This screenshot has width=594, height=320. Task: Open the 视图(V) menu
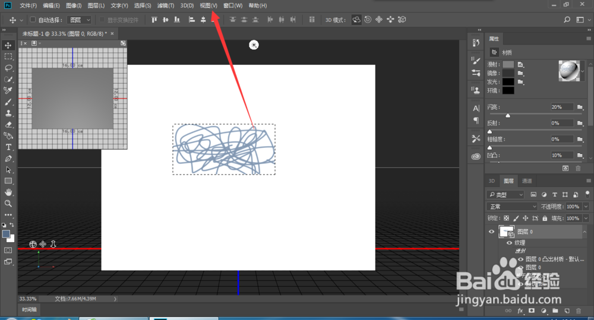tap(208, 5)
